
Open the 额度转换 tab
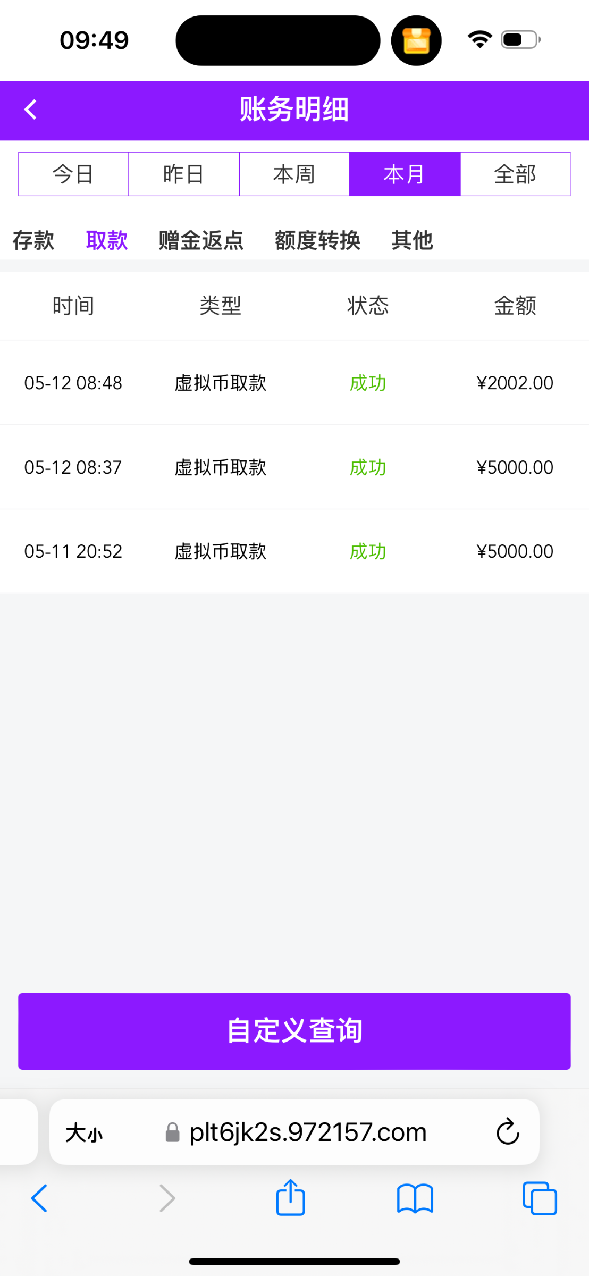pyautogui.click(x=317, y=240)
